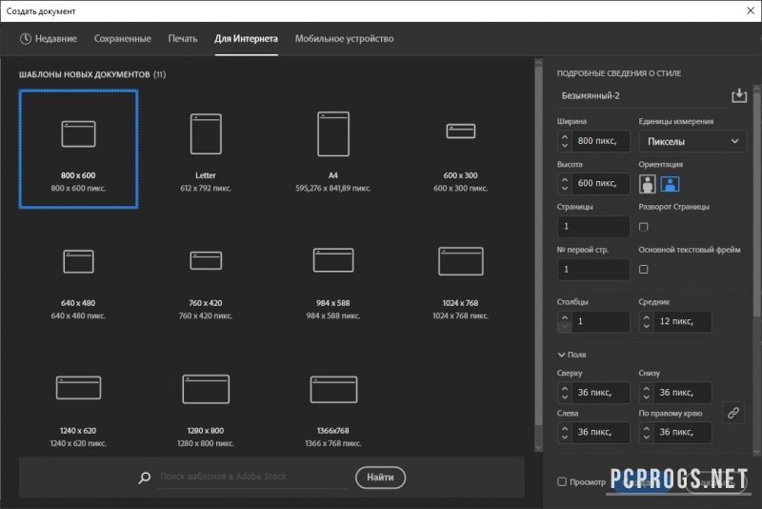Click the Средник 12 пикс. field
The height and width of the screenshot is (509, 762).
point(682,321)
